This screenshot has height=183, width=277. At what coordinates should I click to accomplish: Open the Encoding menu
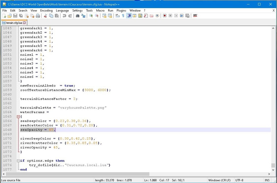pos(46,11)
